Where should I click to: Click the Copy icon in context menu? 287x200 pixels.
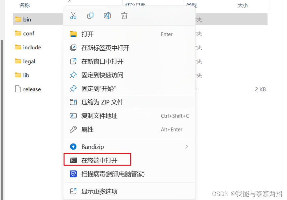(x=90, y=16)
